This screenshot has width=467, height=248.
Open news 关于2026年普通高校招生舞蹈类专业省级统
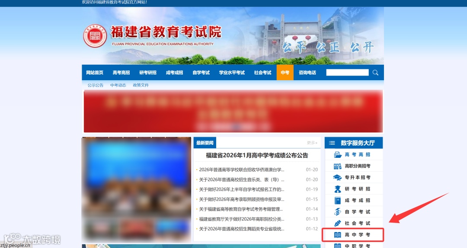click(242, 229)
